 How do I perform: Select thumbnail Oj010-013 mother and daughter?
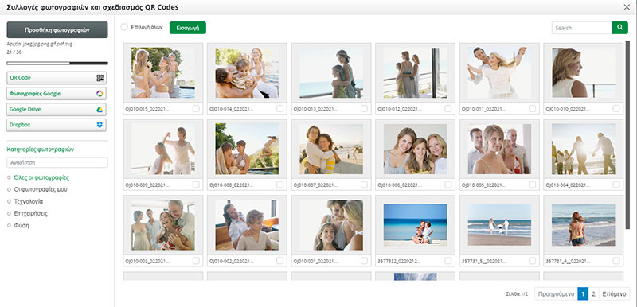331,72
